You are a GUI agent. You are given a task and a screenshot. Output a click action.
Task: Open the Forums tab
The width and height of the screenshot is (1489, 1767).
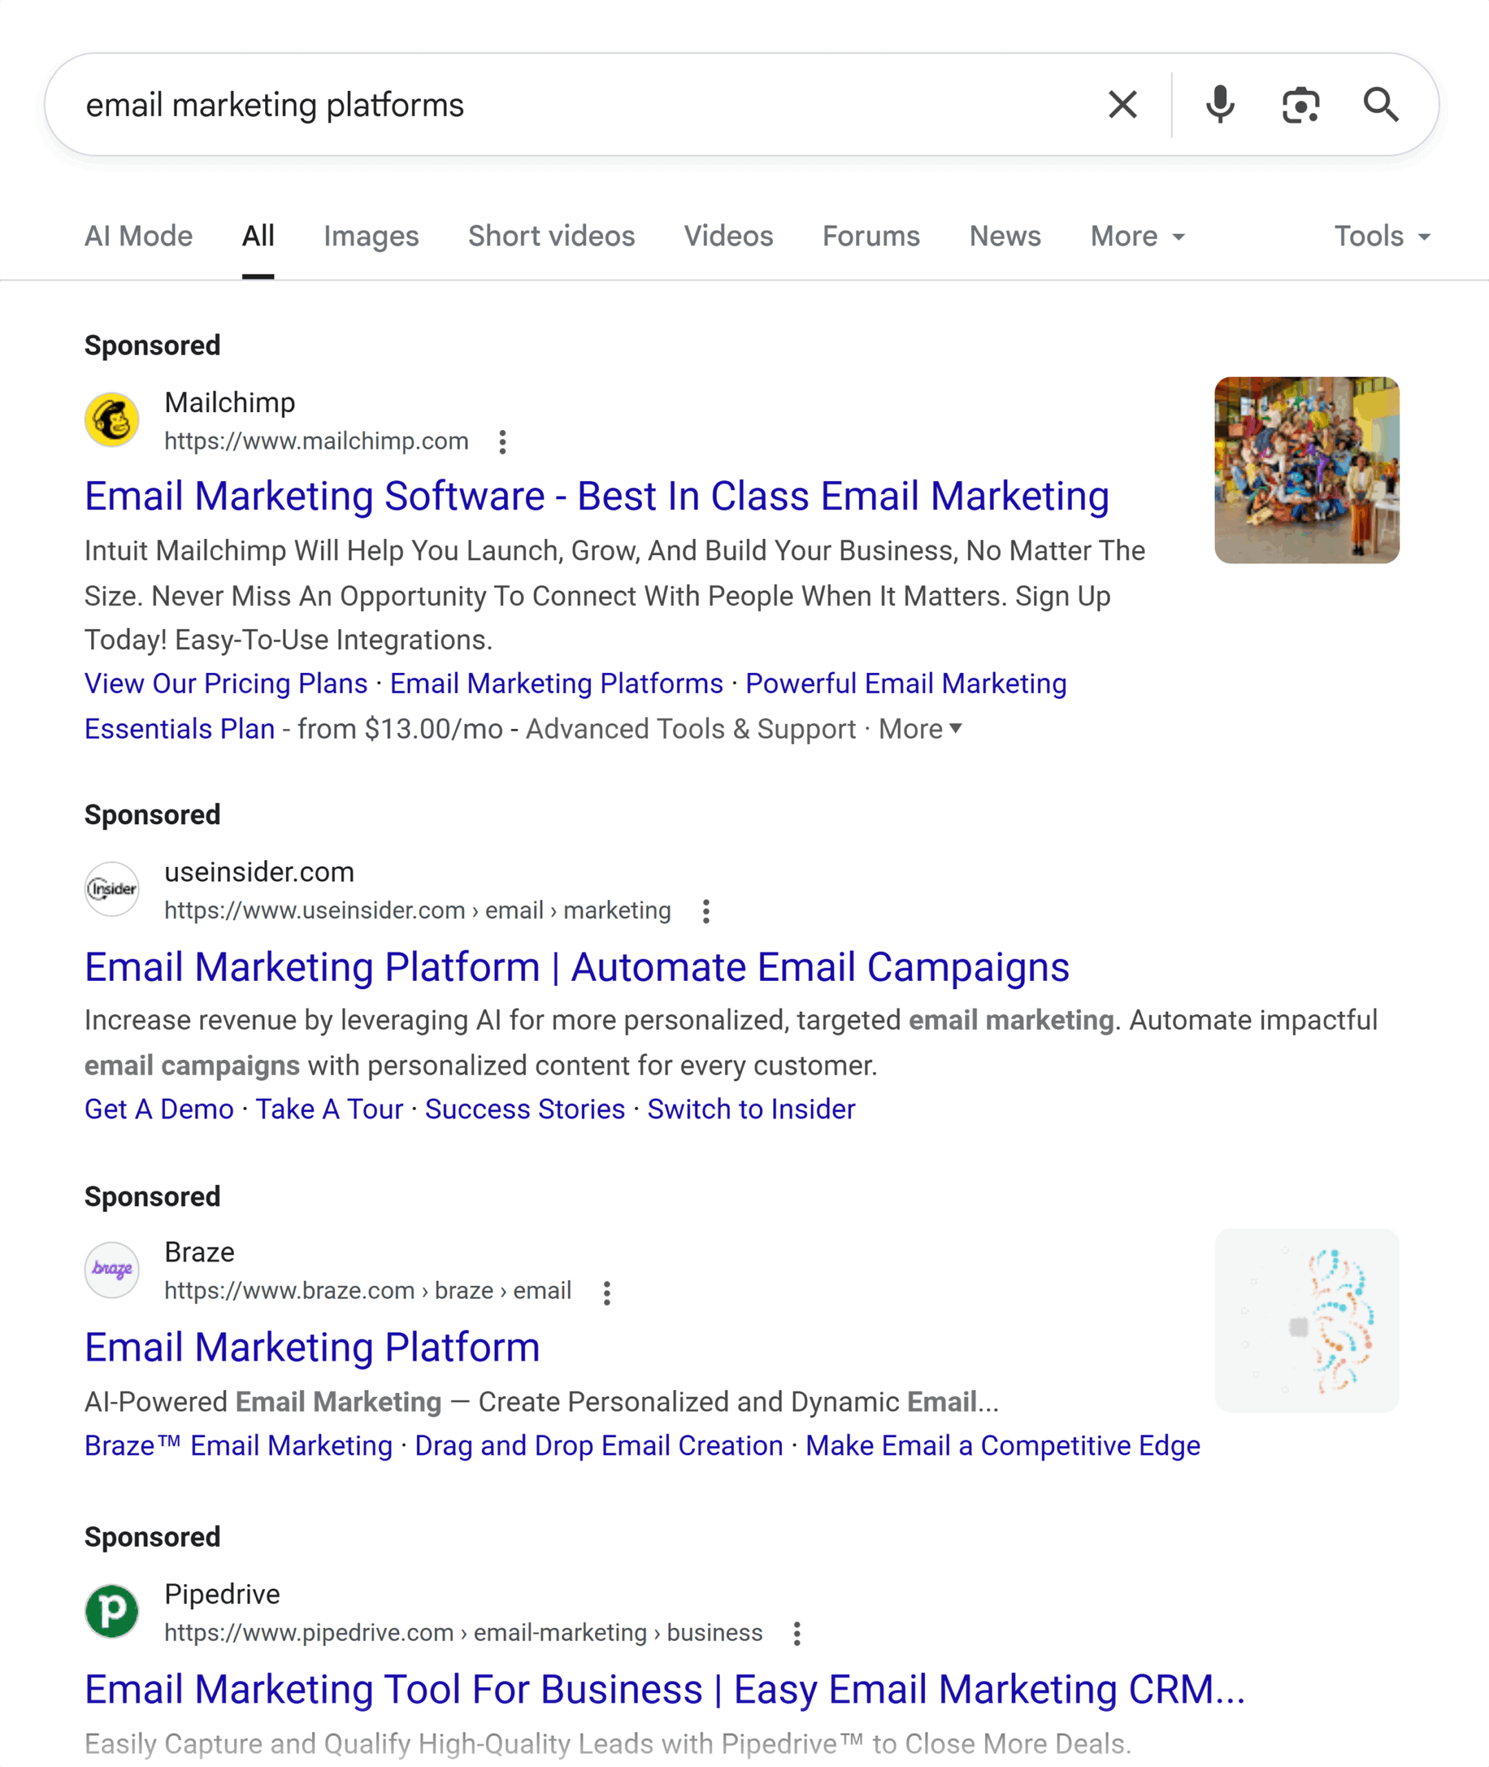point(871,236)
